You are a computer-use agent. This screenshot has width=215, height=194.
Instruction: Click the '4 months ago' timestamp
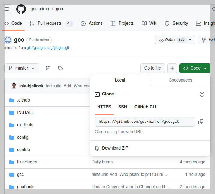(192, 162)
